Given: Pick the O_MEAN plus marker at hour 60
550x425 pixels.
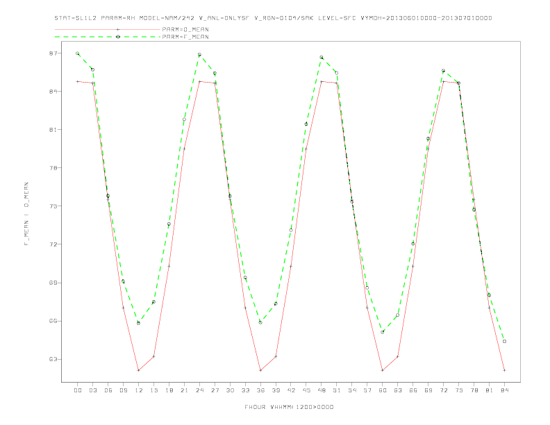Looking at the screenshot, I should [383, 370].
